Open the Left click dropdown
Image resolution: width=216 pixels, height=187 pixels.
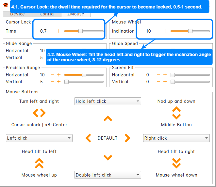pyautogui.click(x=39, y=138)
